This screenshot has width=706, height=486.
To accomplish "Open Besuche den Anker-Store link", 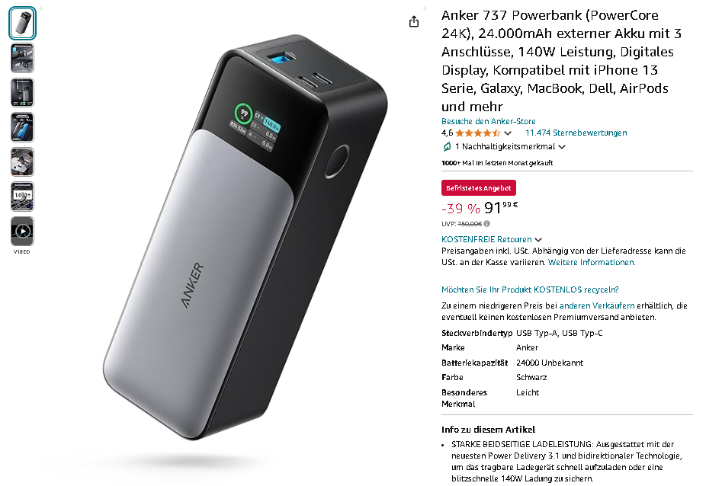I will tap(488, 121).
